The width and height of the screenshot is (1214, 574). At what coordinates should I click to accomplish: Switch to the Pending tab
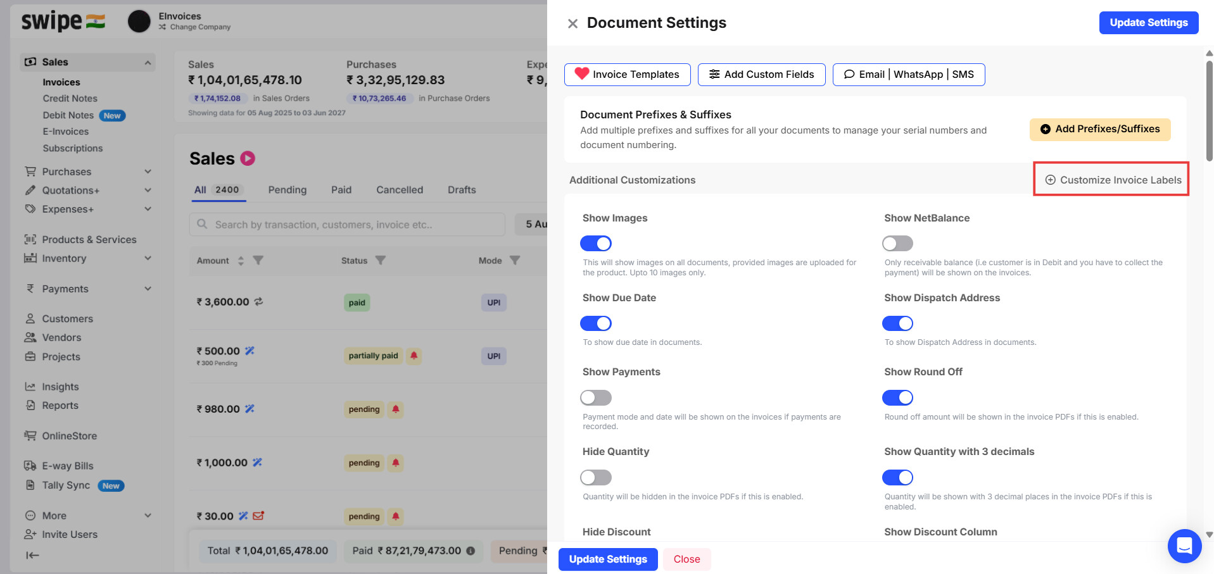click(287, 190)
